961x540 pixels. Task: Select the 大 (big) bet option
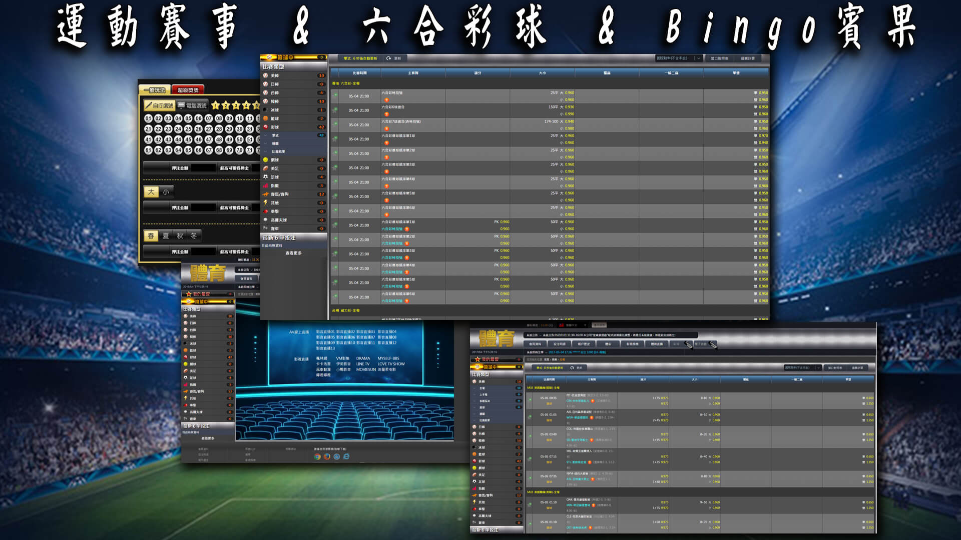coord(151,191)
